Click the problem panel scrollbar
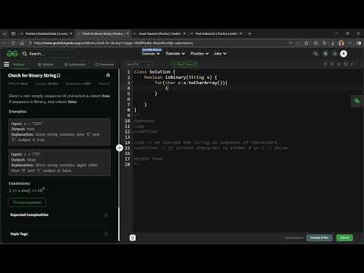The height and width of the screenshot is (273, 364). click(x=119, y=224)
